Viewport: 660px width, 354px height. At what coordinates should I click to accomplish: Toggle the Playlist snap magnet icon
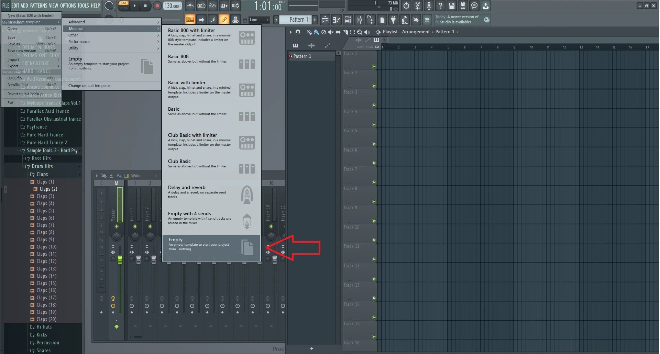298,32
